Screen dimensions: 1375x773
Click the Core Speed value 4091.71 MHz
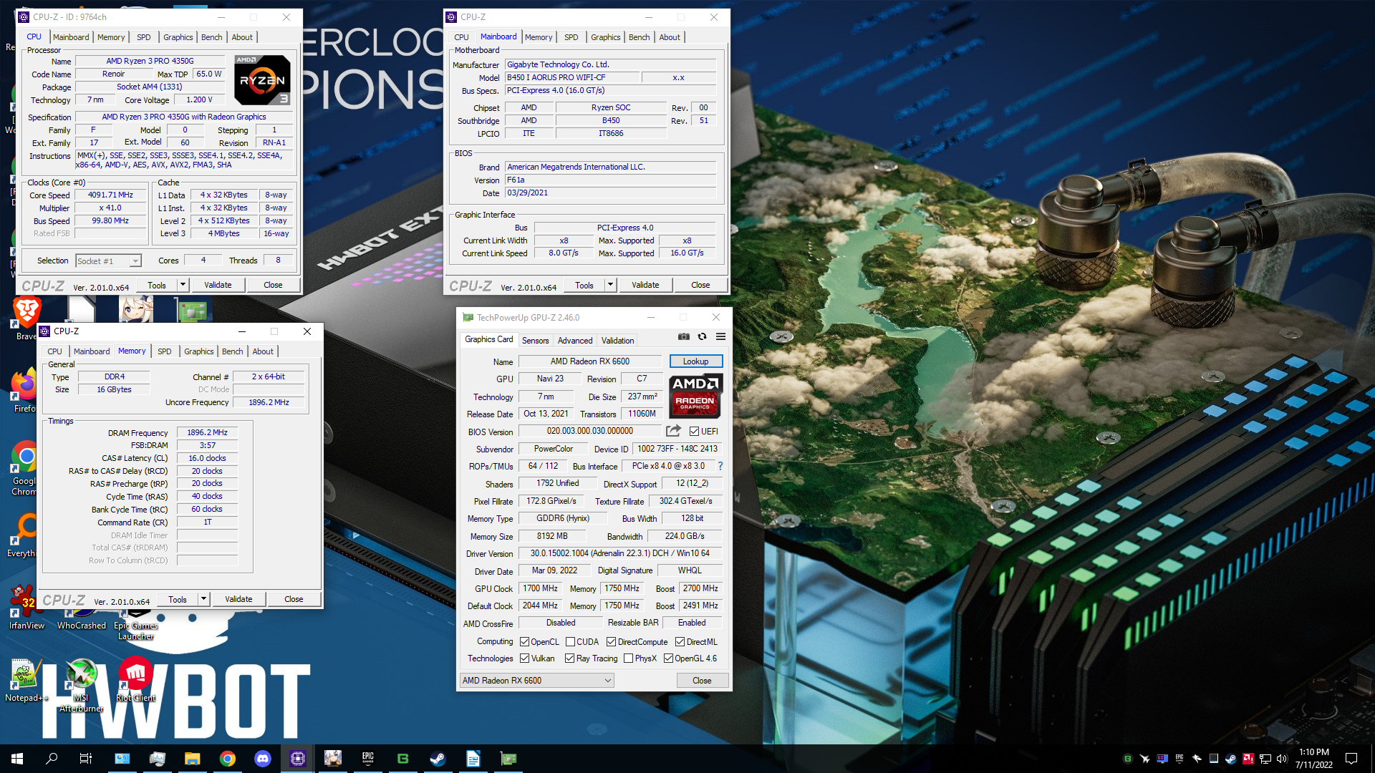click(x=110, y=195)
